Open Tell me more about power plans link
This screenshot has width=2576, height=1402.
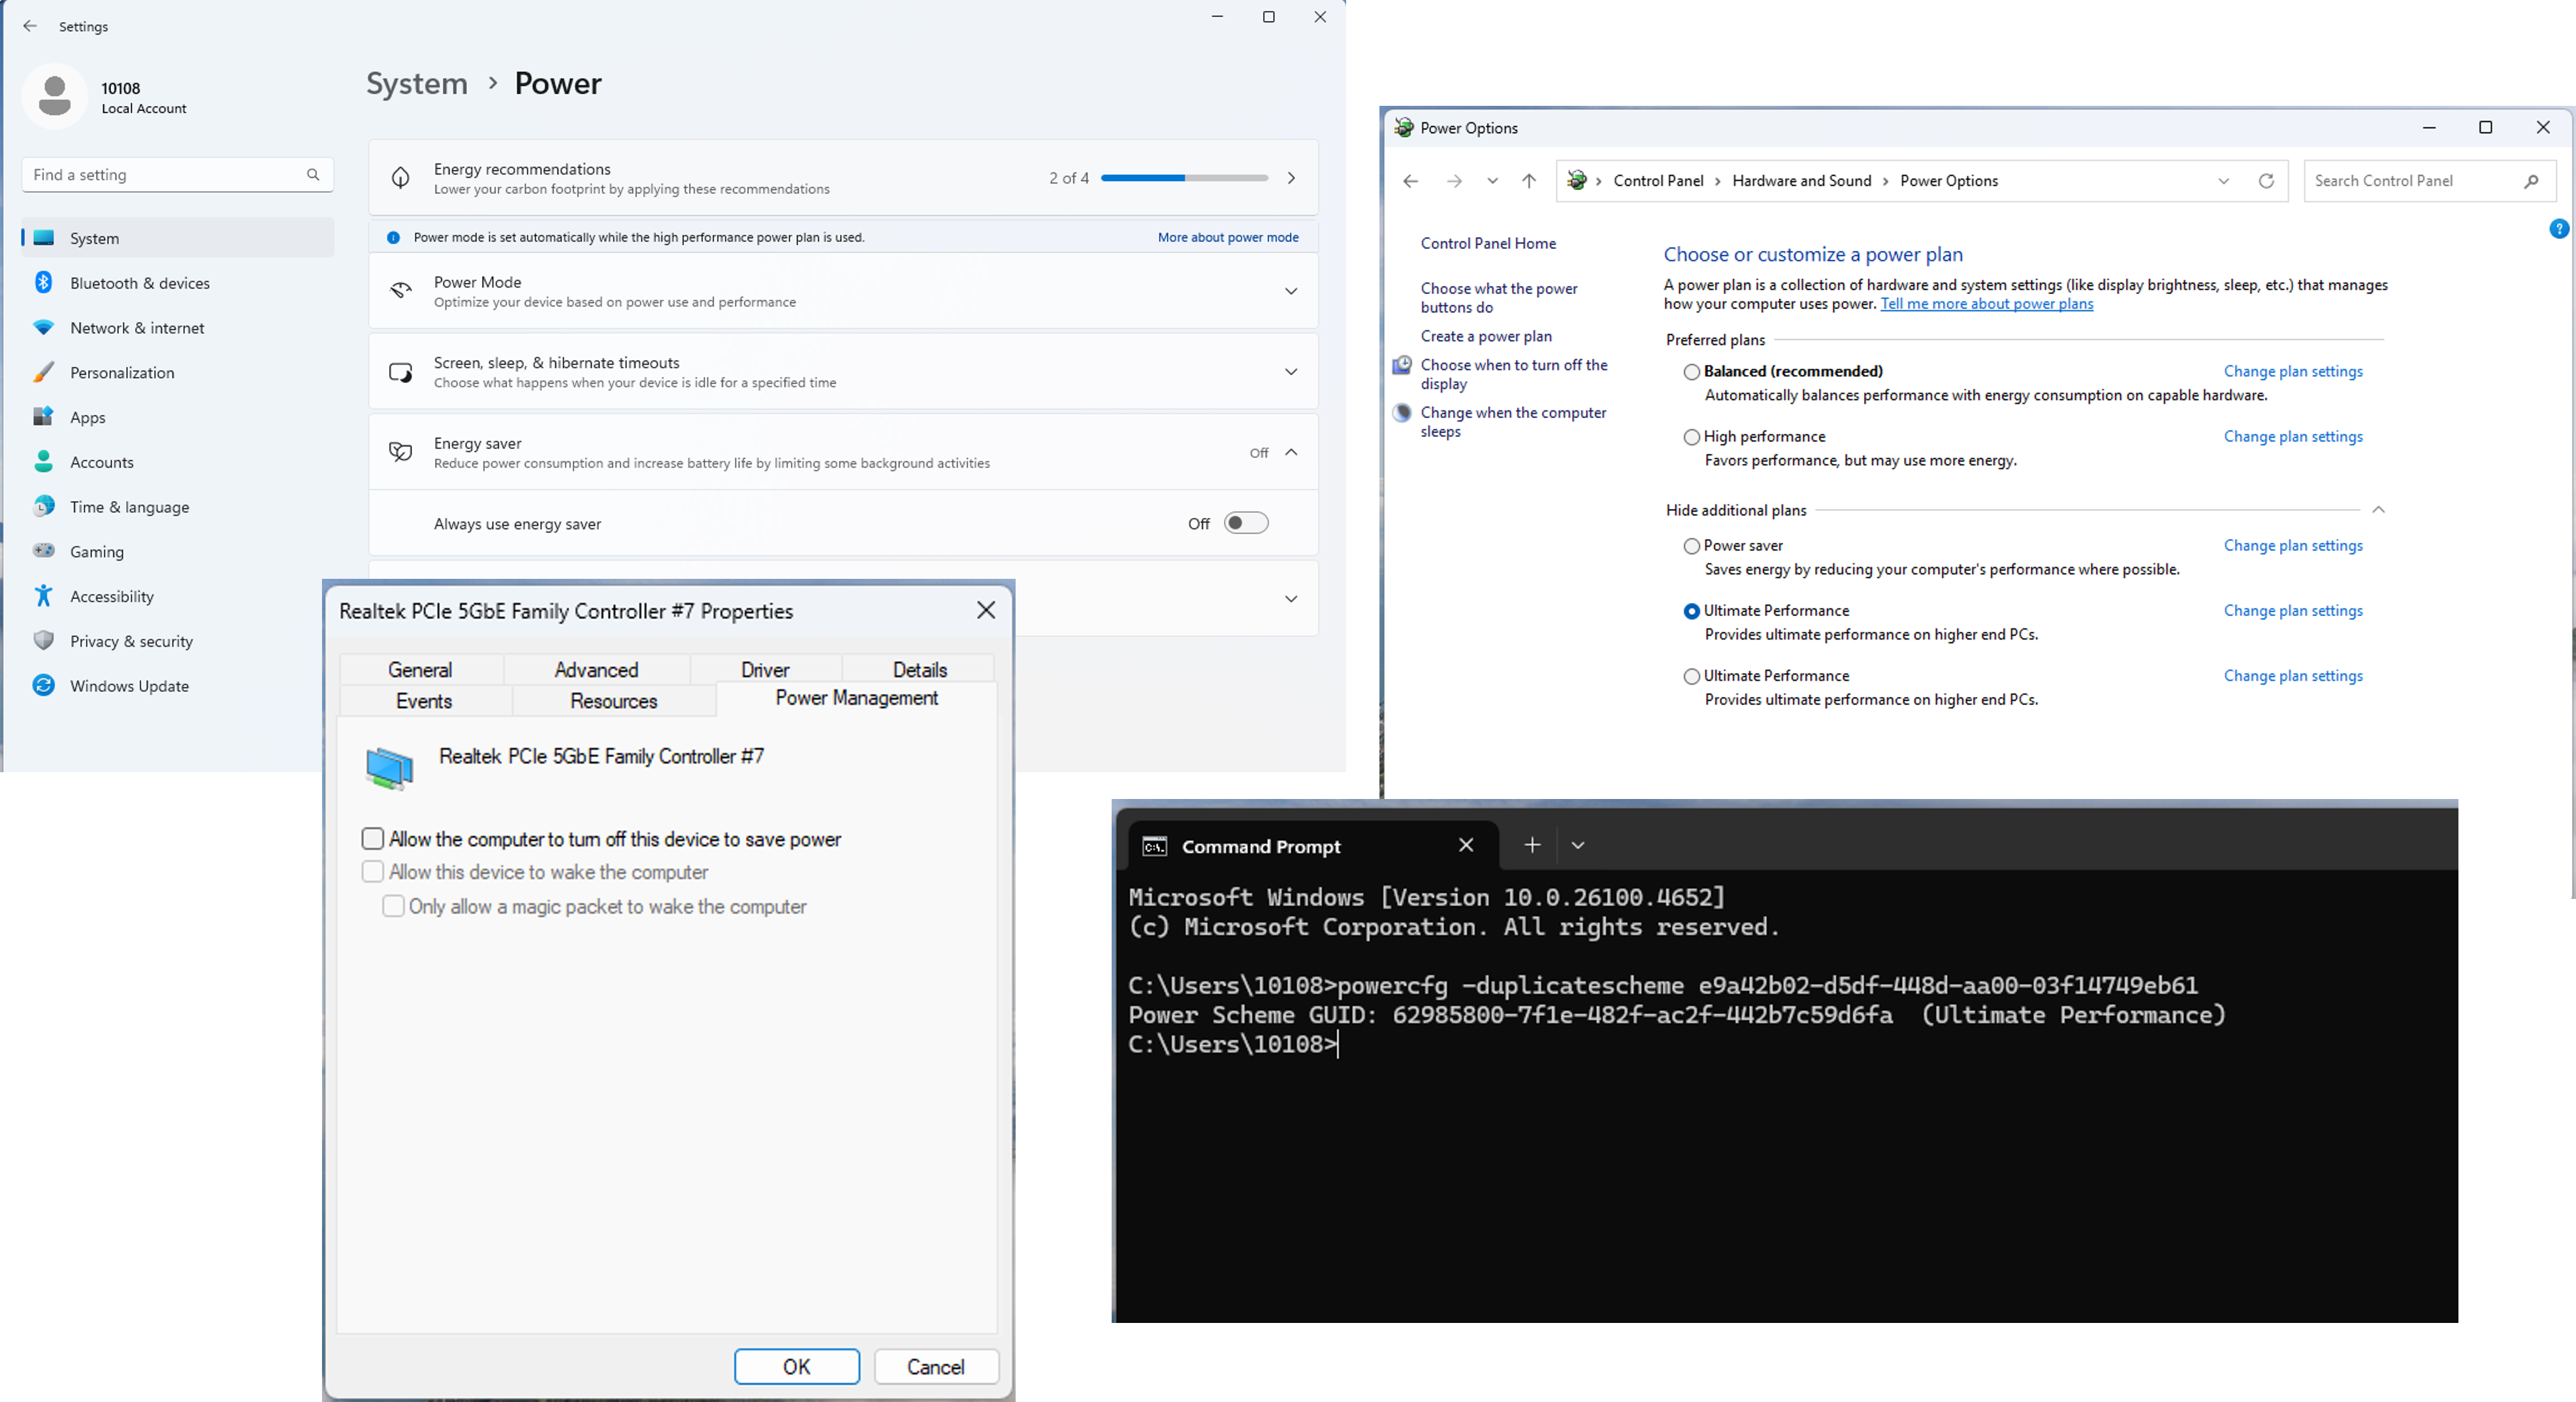(1986, 304)
